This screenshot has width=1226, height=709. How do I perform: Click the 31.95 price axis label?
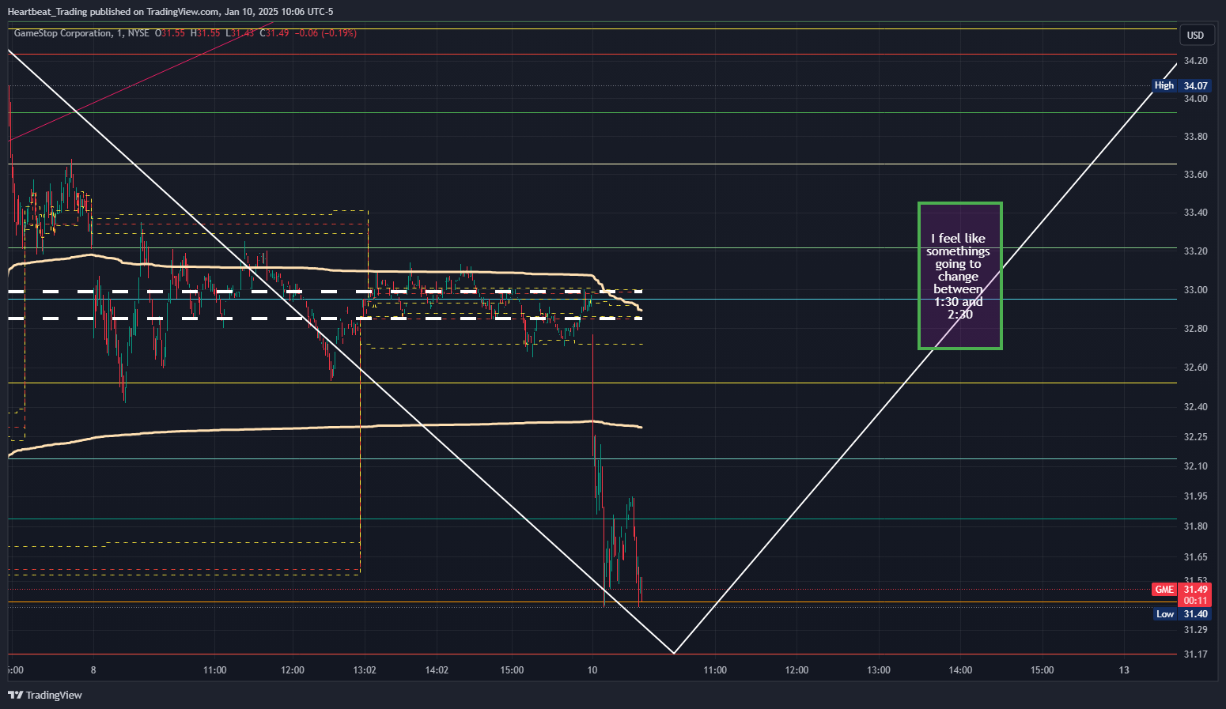tap(1195, 496)
